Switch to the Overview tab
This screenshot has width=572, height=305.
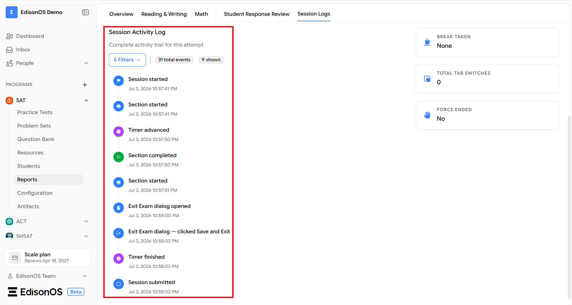tap(121, 14)
